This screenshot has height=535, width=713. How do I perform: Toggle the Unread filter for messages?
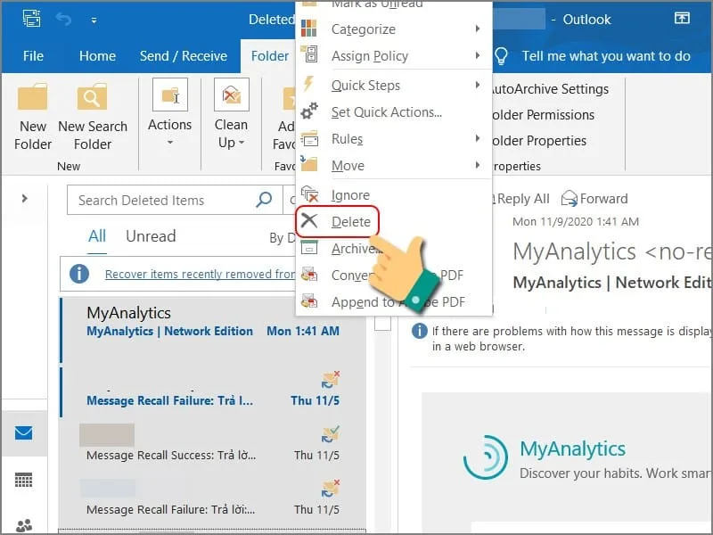click(151, 236)
